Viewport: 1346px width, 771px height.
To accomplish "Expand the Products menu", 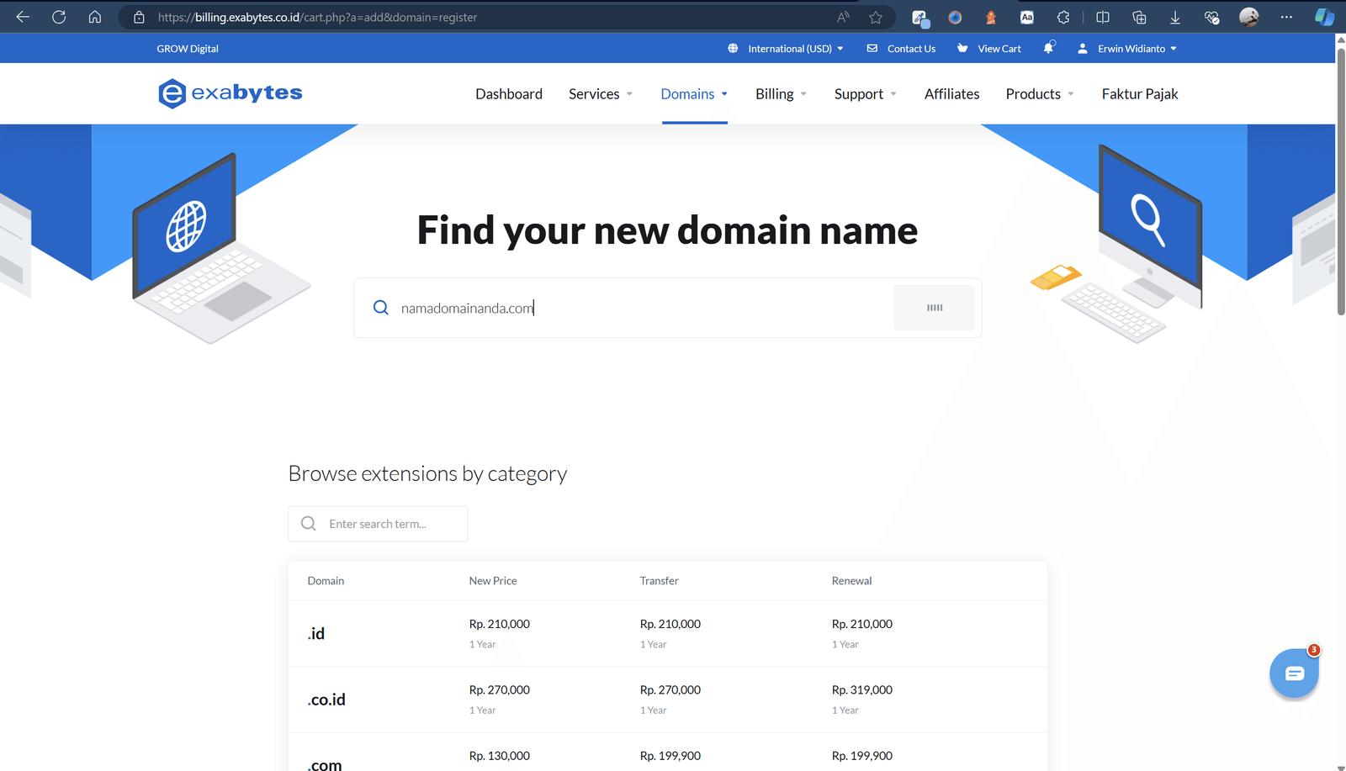I will coord(1040,94).
